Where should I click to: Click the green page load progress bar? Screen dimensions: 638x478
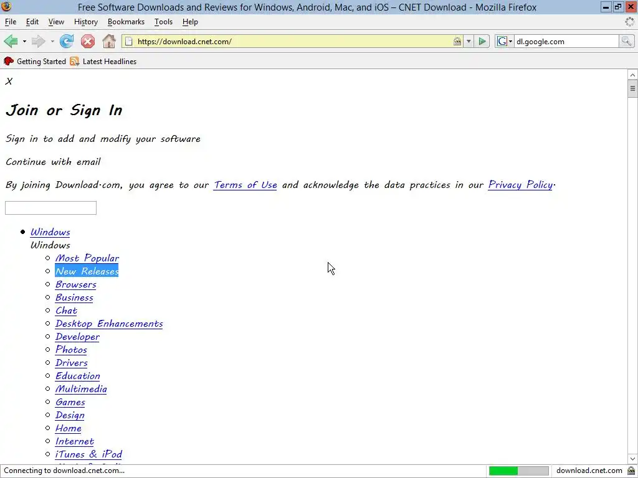[x=518, y=471]
